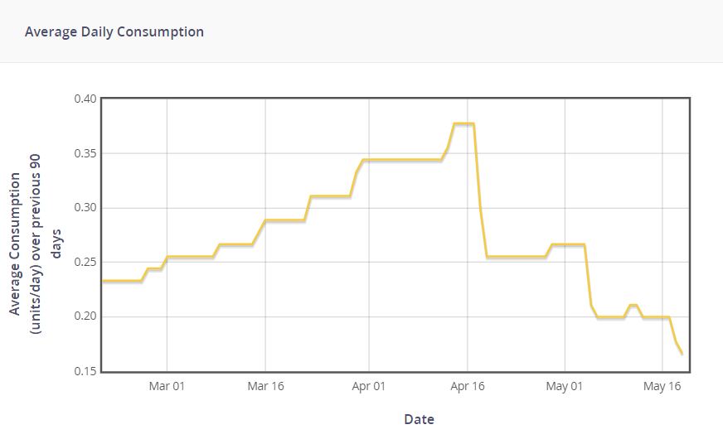Click the Date x-axis title
This screenshot has width=723, height=444.
tap(419, 419)
